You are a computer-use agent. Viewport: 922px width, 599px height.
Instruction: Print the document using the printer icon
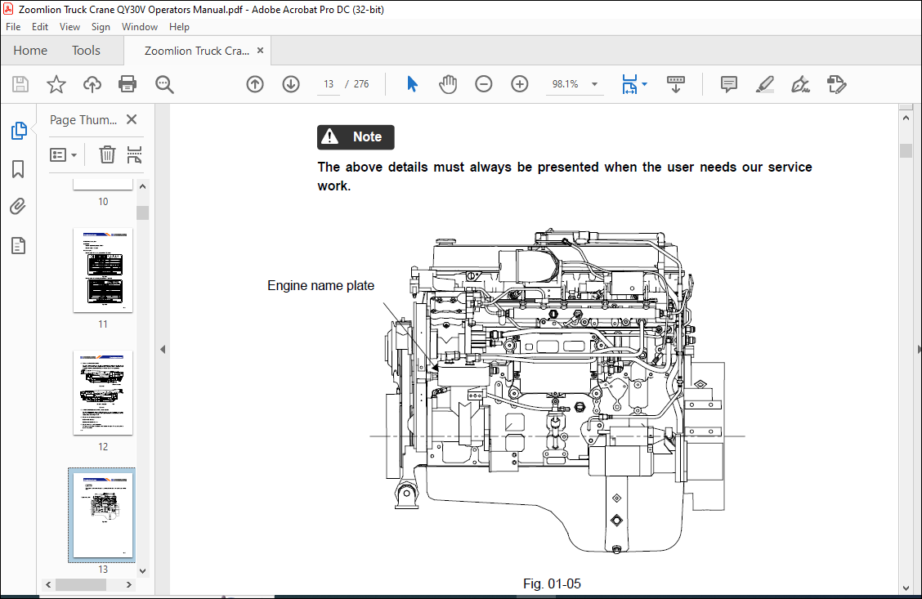point(128,84)
